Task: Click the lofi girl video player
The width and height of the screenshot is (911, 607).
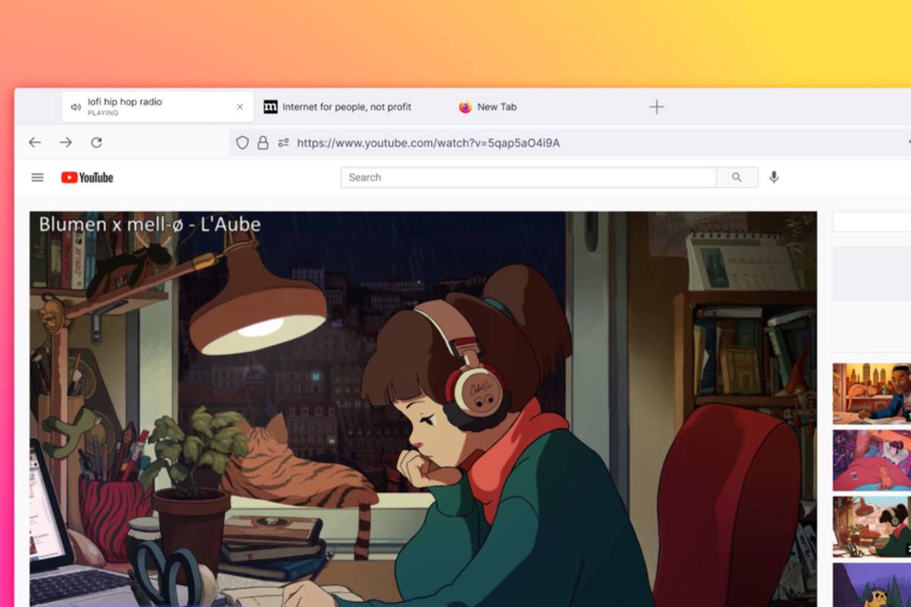Action: click(x=424, y=409)
